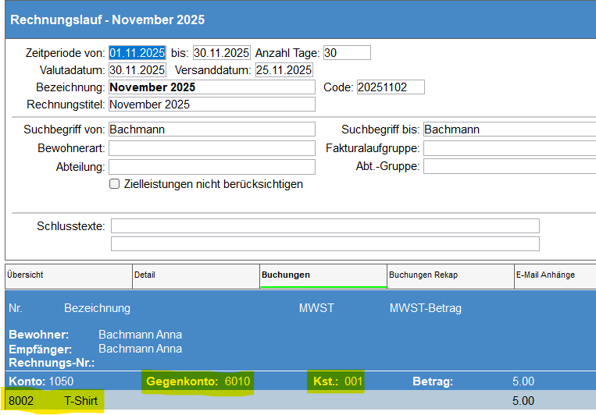This screenshot has width=596, height=415.
Task: Switch to the Übersicht tab
Action: (68, 275)
